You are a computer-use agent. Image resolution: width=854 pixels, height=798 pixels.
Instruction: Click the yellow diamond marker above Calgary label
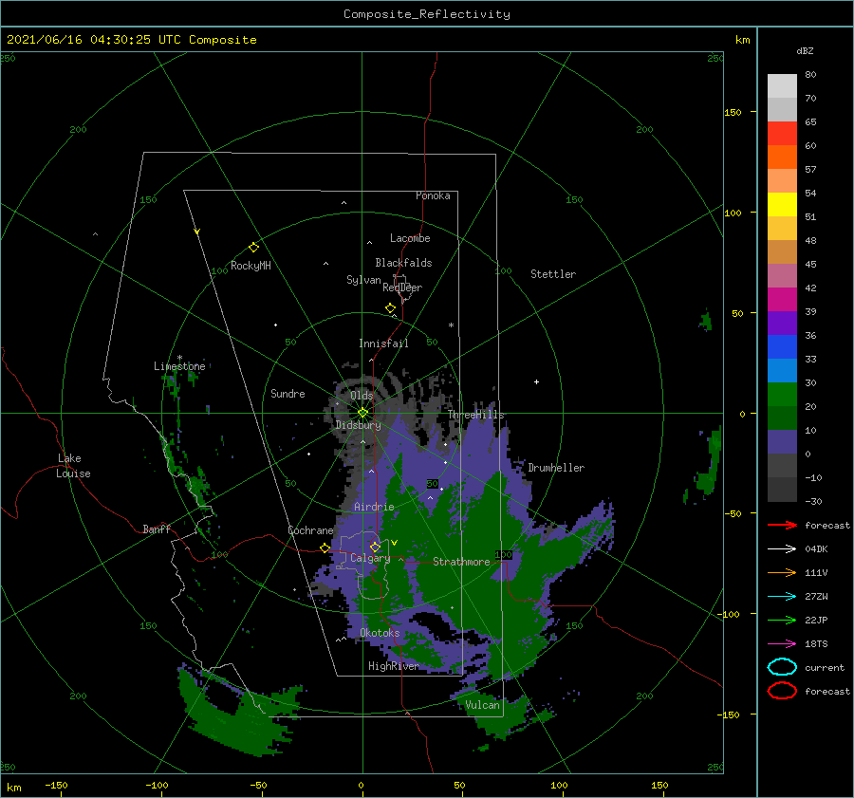click(375, 547)
